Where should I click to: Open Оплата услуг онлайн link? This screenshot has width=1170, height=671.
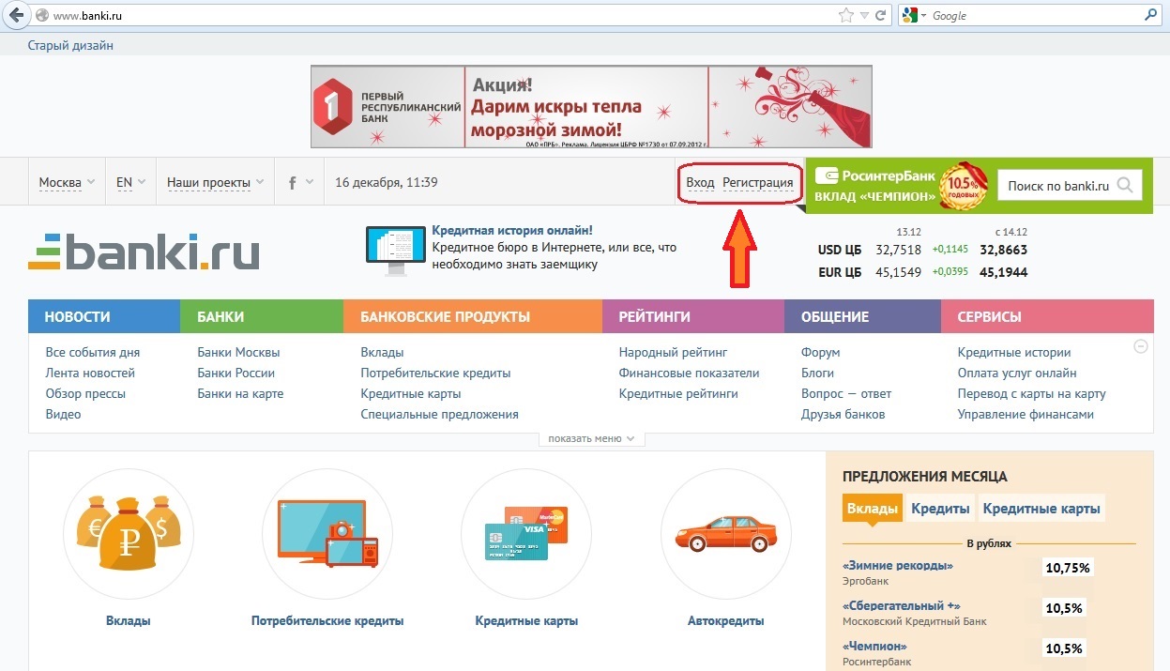coord(1017,373)
